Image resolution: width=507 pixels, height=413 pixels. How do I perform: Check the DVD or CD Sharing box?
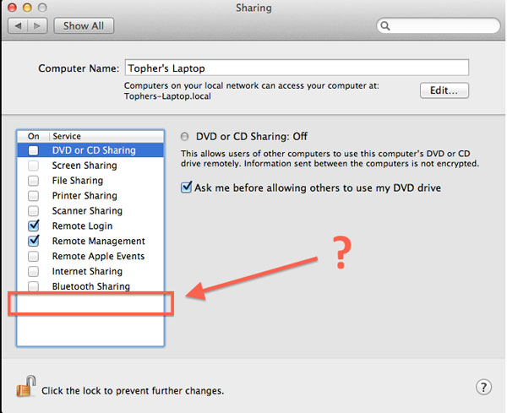(x=34, y=150)
